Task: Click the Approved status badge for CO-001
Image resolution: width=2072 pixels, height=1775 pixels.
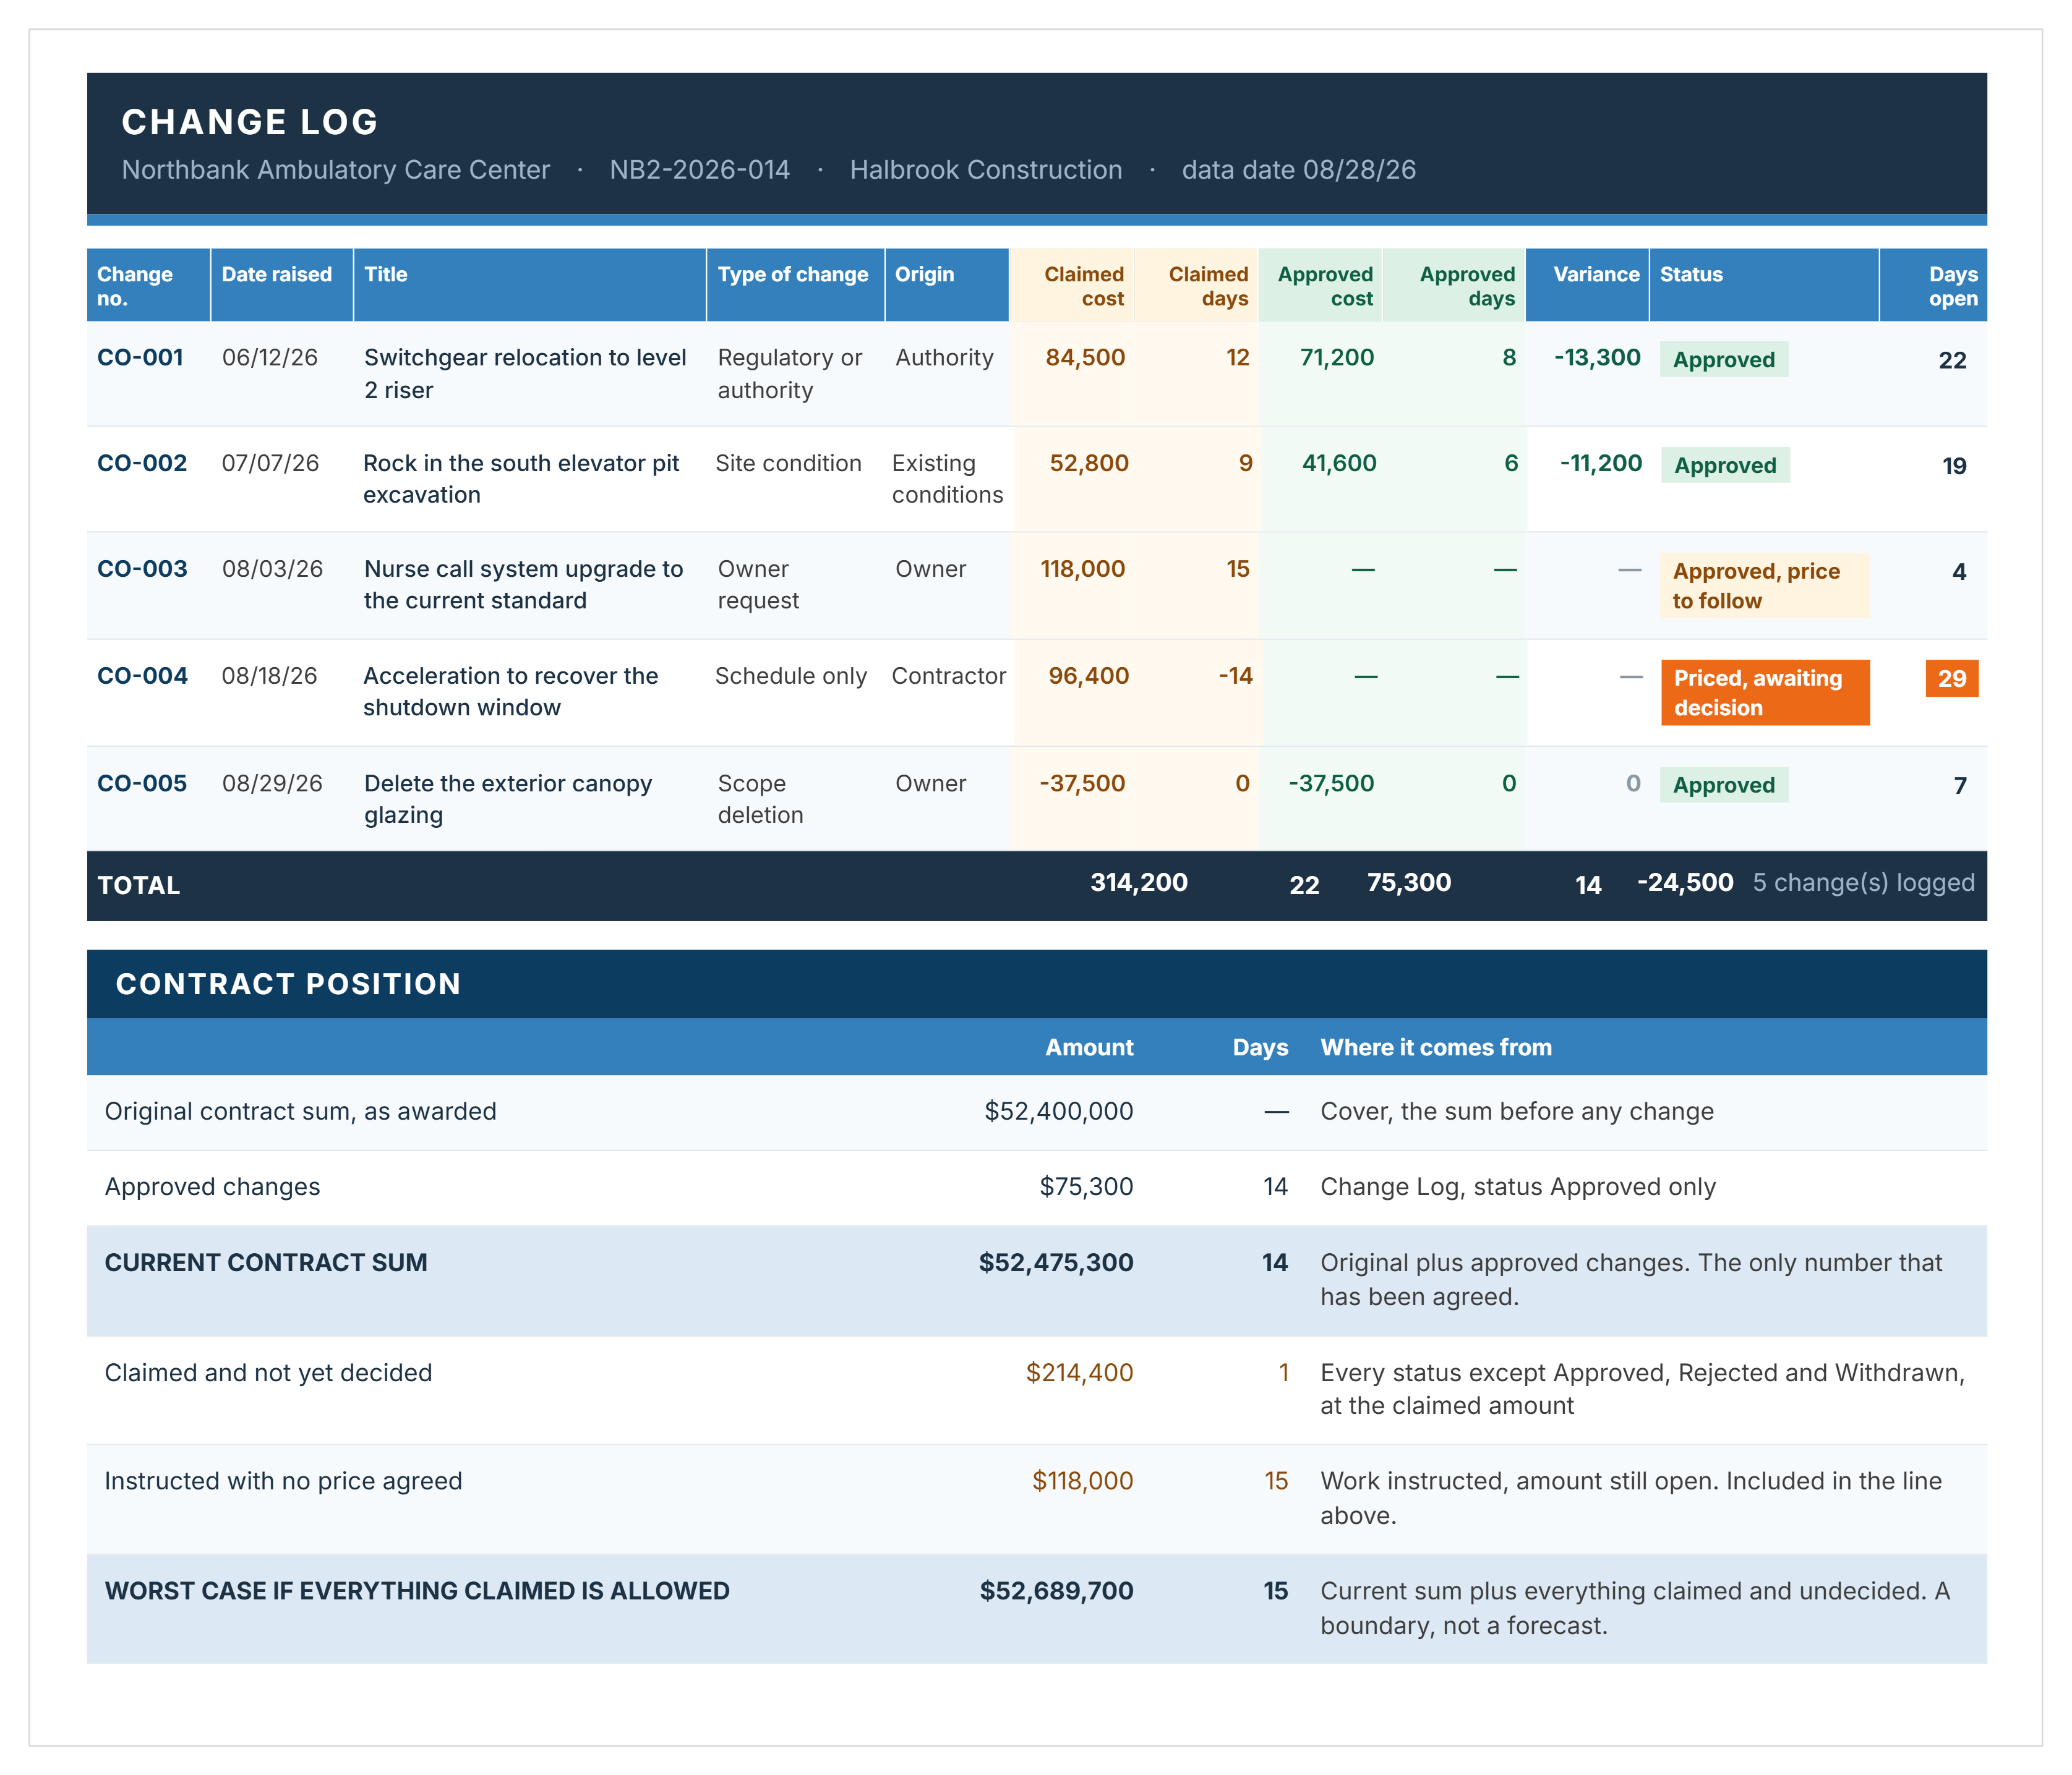Action: point(1724,360)
